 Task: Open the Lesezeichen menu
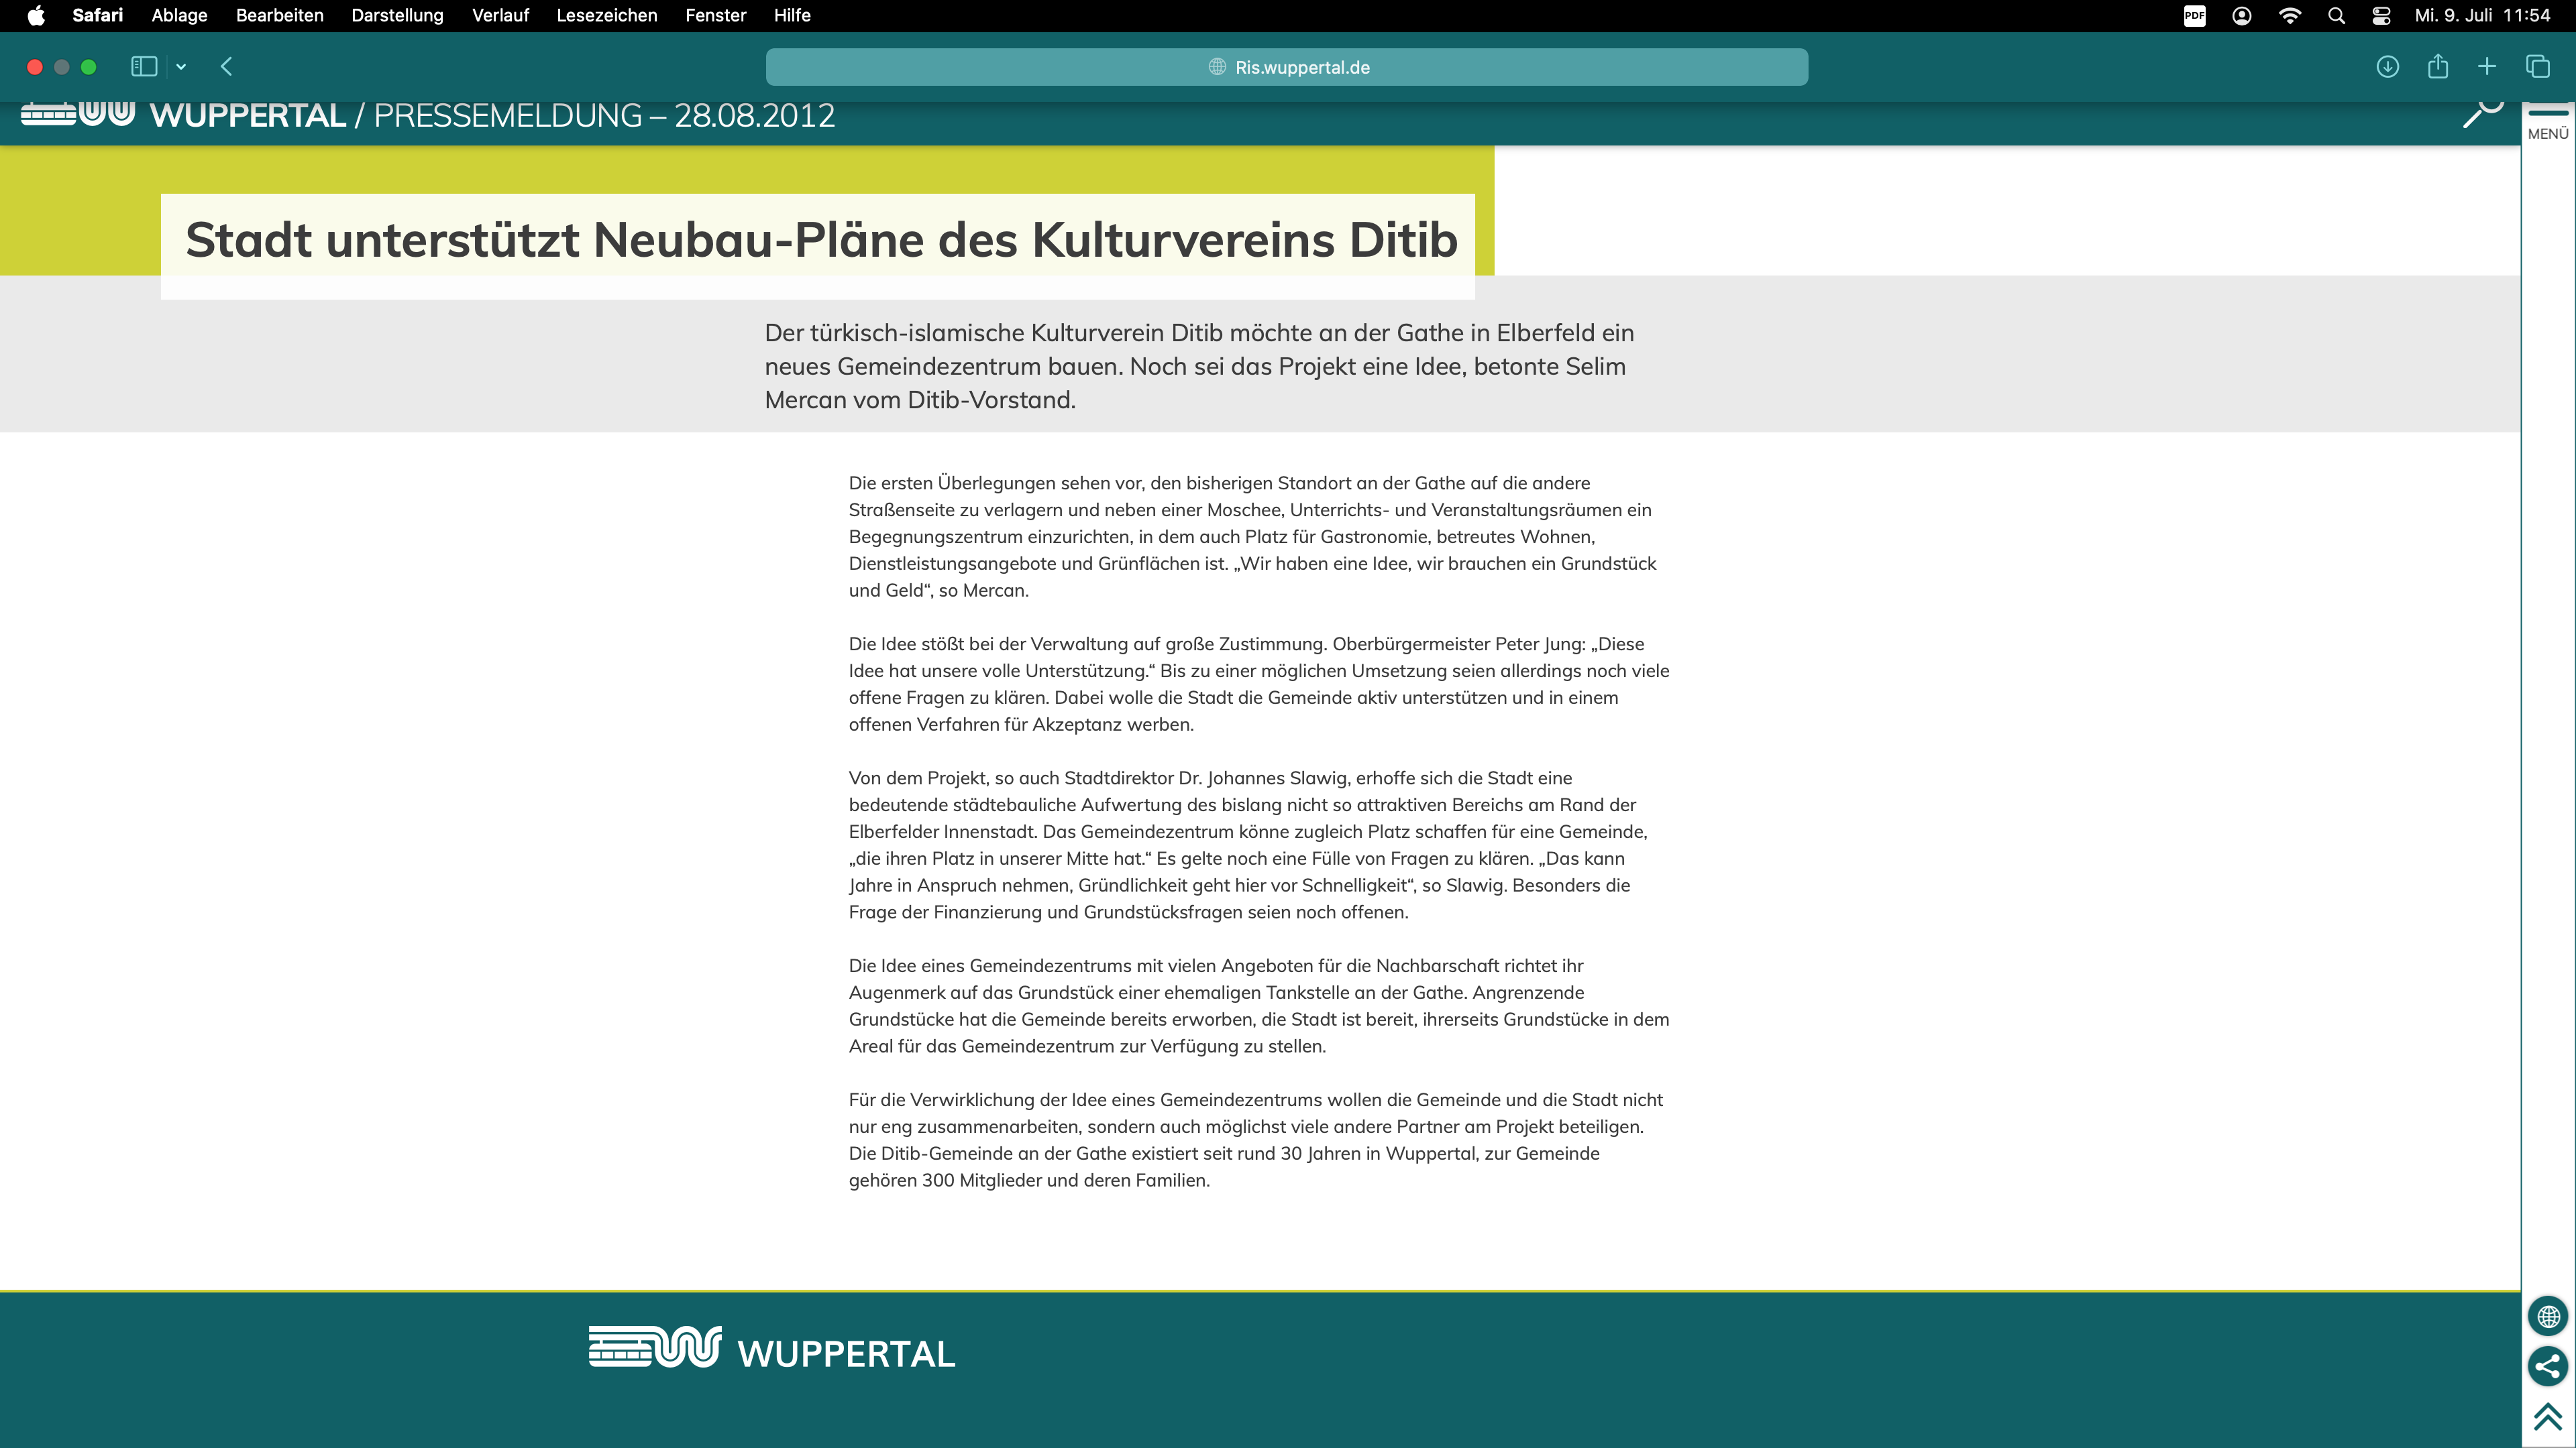606,15
